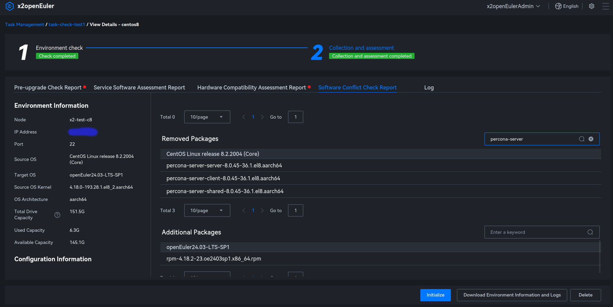Click the x2openEuler logo icon
The width and height of the screenshot is (613, 307).
10,6
